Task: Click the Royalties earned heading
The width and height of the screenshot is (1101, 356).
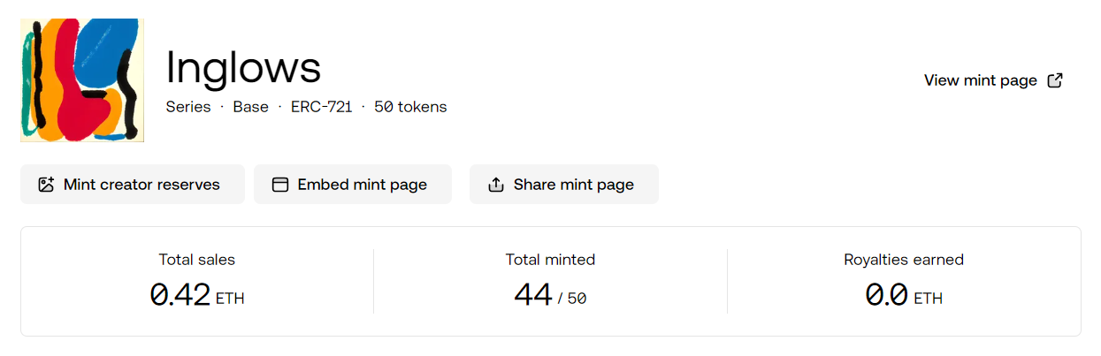Action: point(904,260)
